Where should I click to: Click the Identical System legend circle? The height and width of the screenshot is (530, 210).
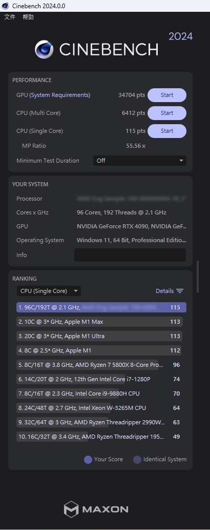(x=137, y=459)
